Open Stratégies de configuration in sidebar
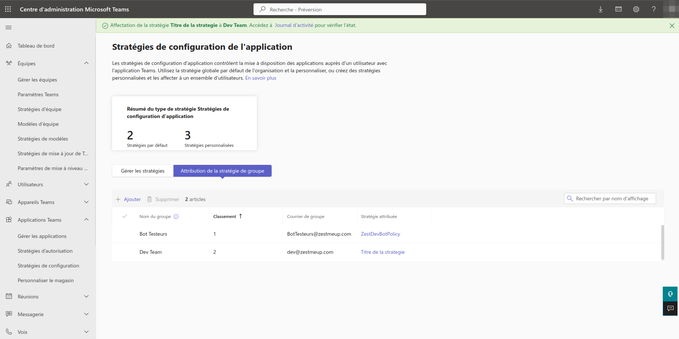 (48, 266)
